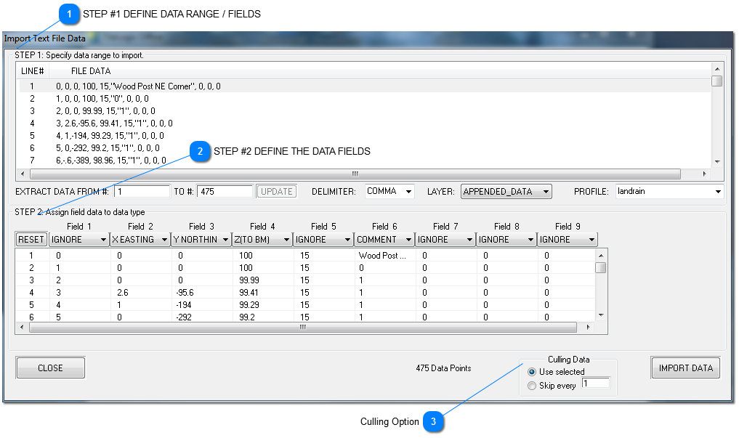Screen dimensions: 739x438
Task: Click the IMPORT DATA button
Action: (x=685, y=368)
